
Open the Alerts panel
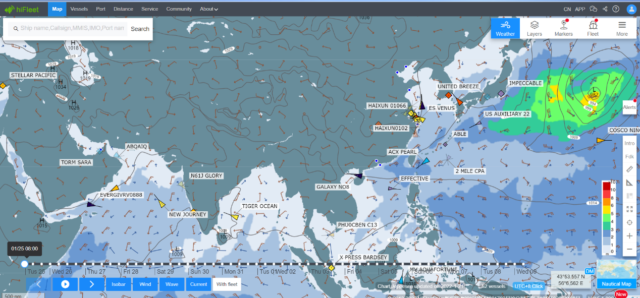tap(629, 107)
